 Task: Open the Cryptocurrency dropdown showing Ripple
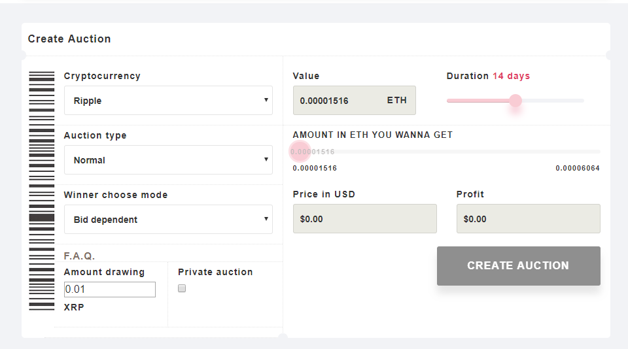point(168,101)
